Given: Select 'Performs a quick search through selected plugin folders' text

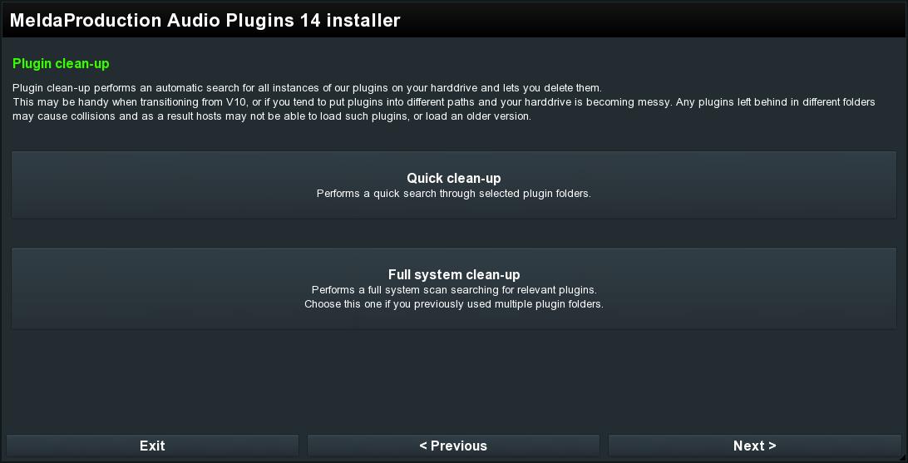Looking at the screenshot, I should (454, 194).
